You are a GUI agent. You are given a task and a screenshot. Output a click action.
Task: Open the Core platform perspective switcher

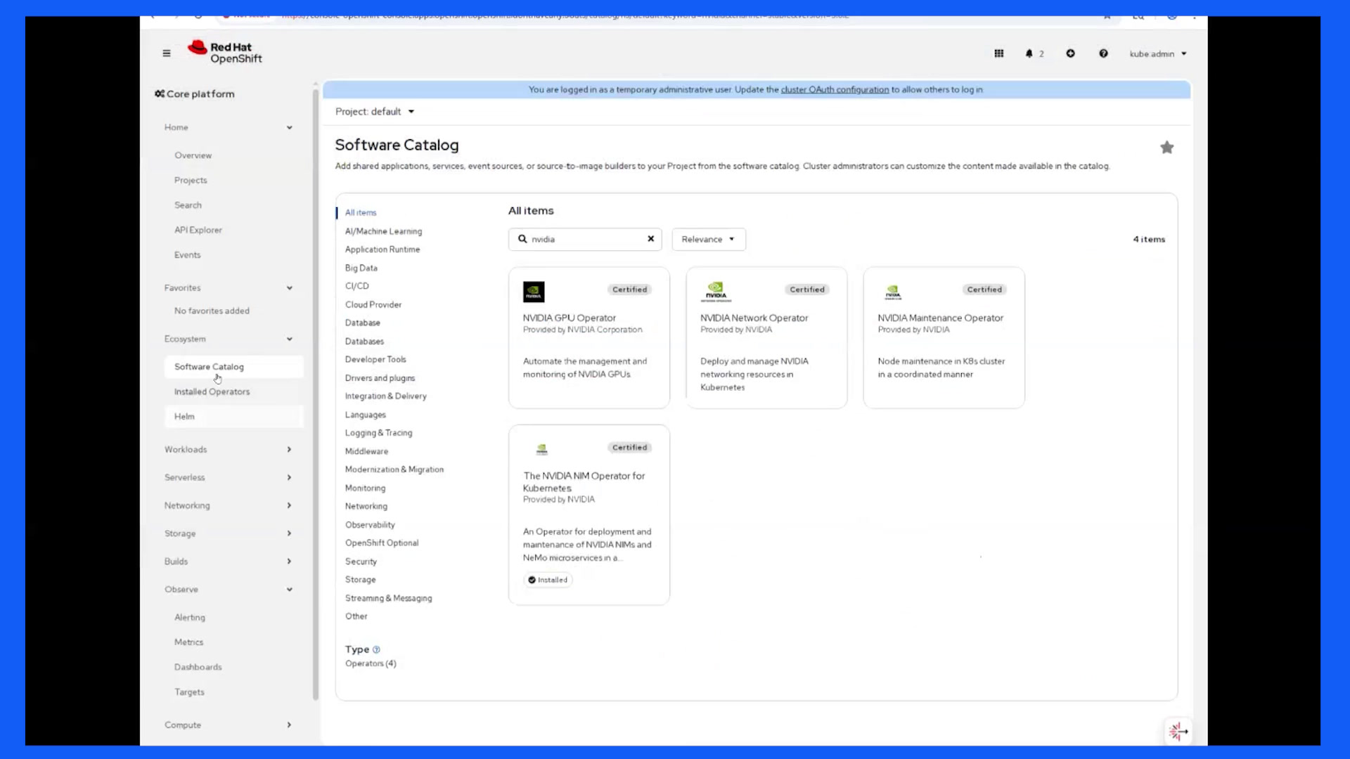[195, 93]
